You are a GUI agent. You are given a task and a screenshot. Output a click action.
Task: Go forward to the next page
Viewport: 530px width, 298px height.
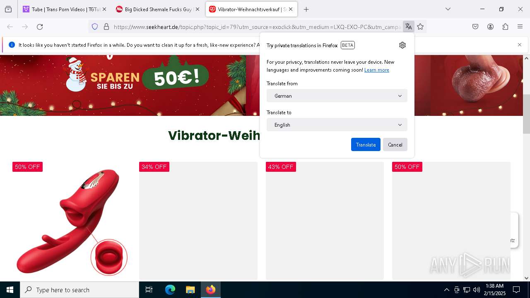click(x=25, y=27)
